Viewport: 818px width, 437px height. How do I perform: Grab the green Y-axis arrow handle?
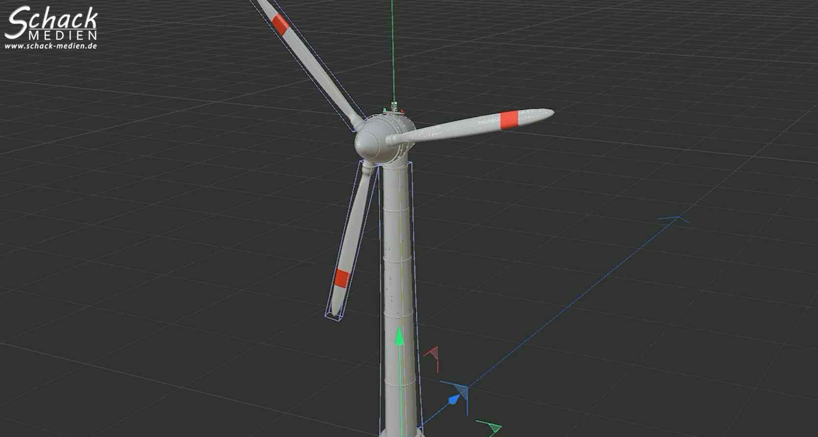[400, 336]
